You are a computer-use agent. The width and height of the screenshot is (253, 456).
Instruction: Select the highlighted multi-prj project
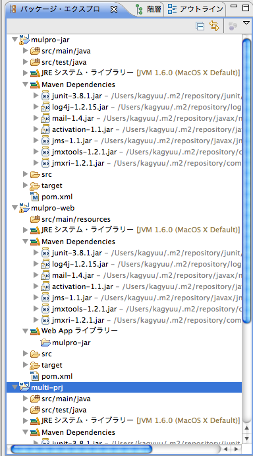(x=124, y=387)
